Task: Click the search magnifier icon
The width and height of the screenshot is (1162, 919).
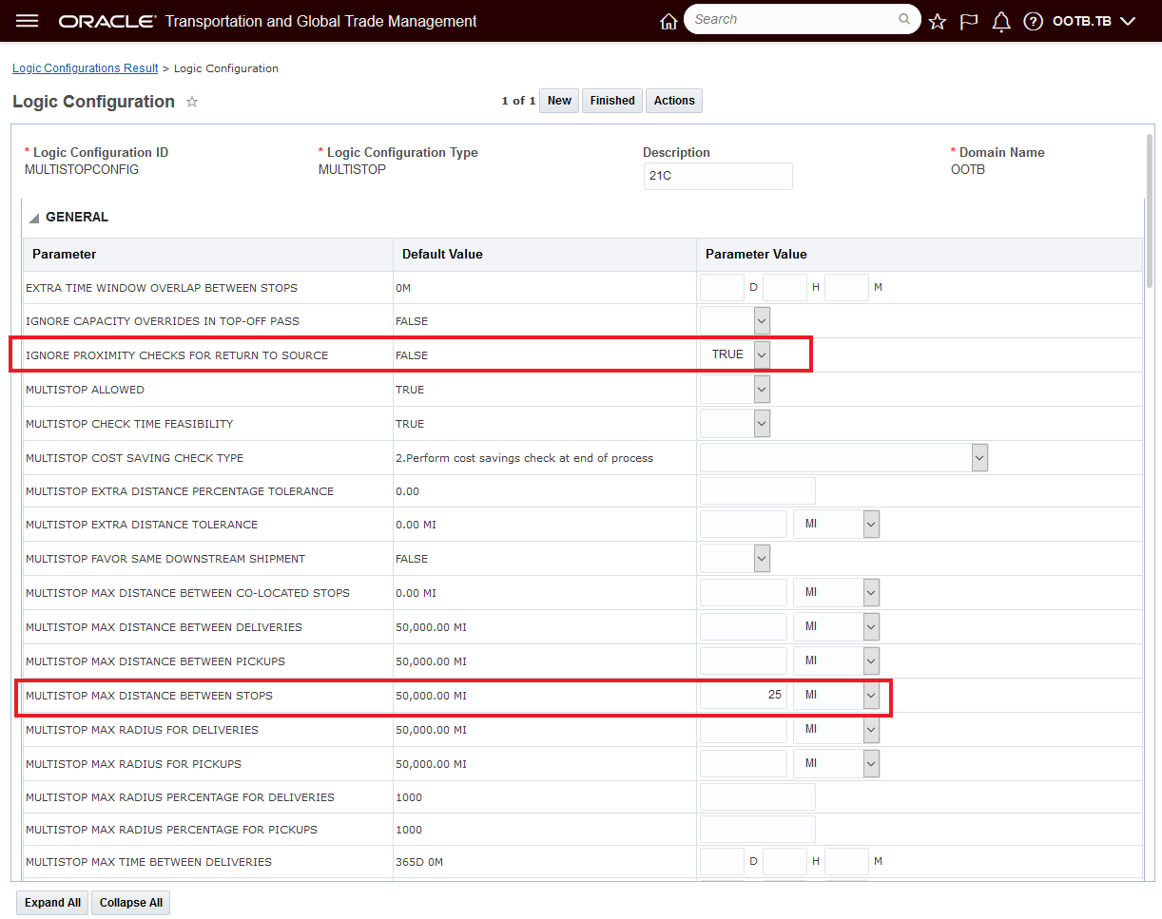Action: tap(904, 19)
